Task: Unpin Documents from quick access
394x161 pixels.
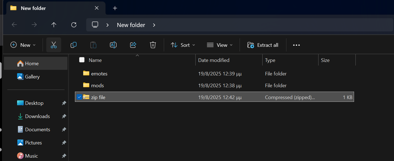Action: (x=64, y=129)
